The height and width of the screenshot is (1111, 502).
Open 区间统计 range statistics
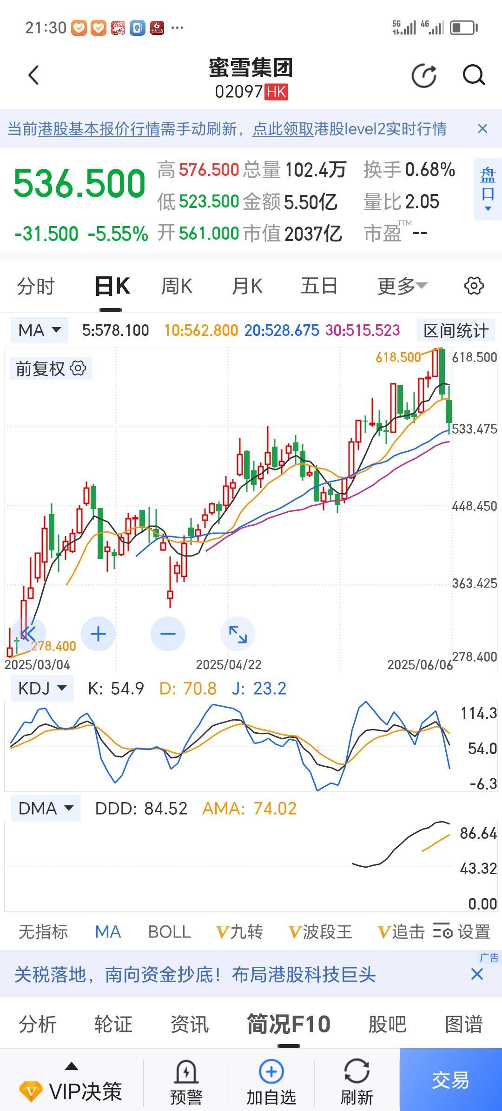click(x=456, y=331)
